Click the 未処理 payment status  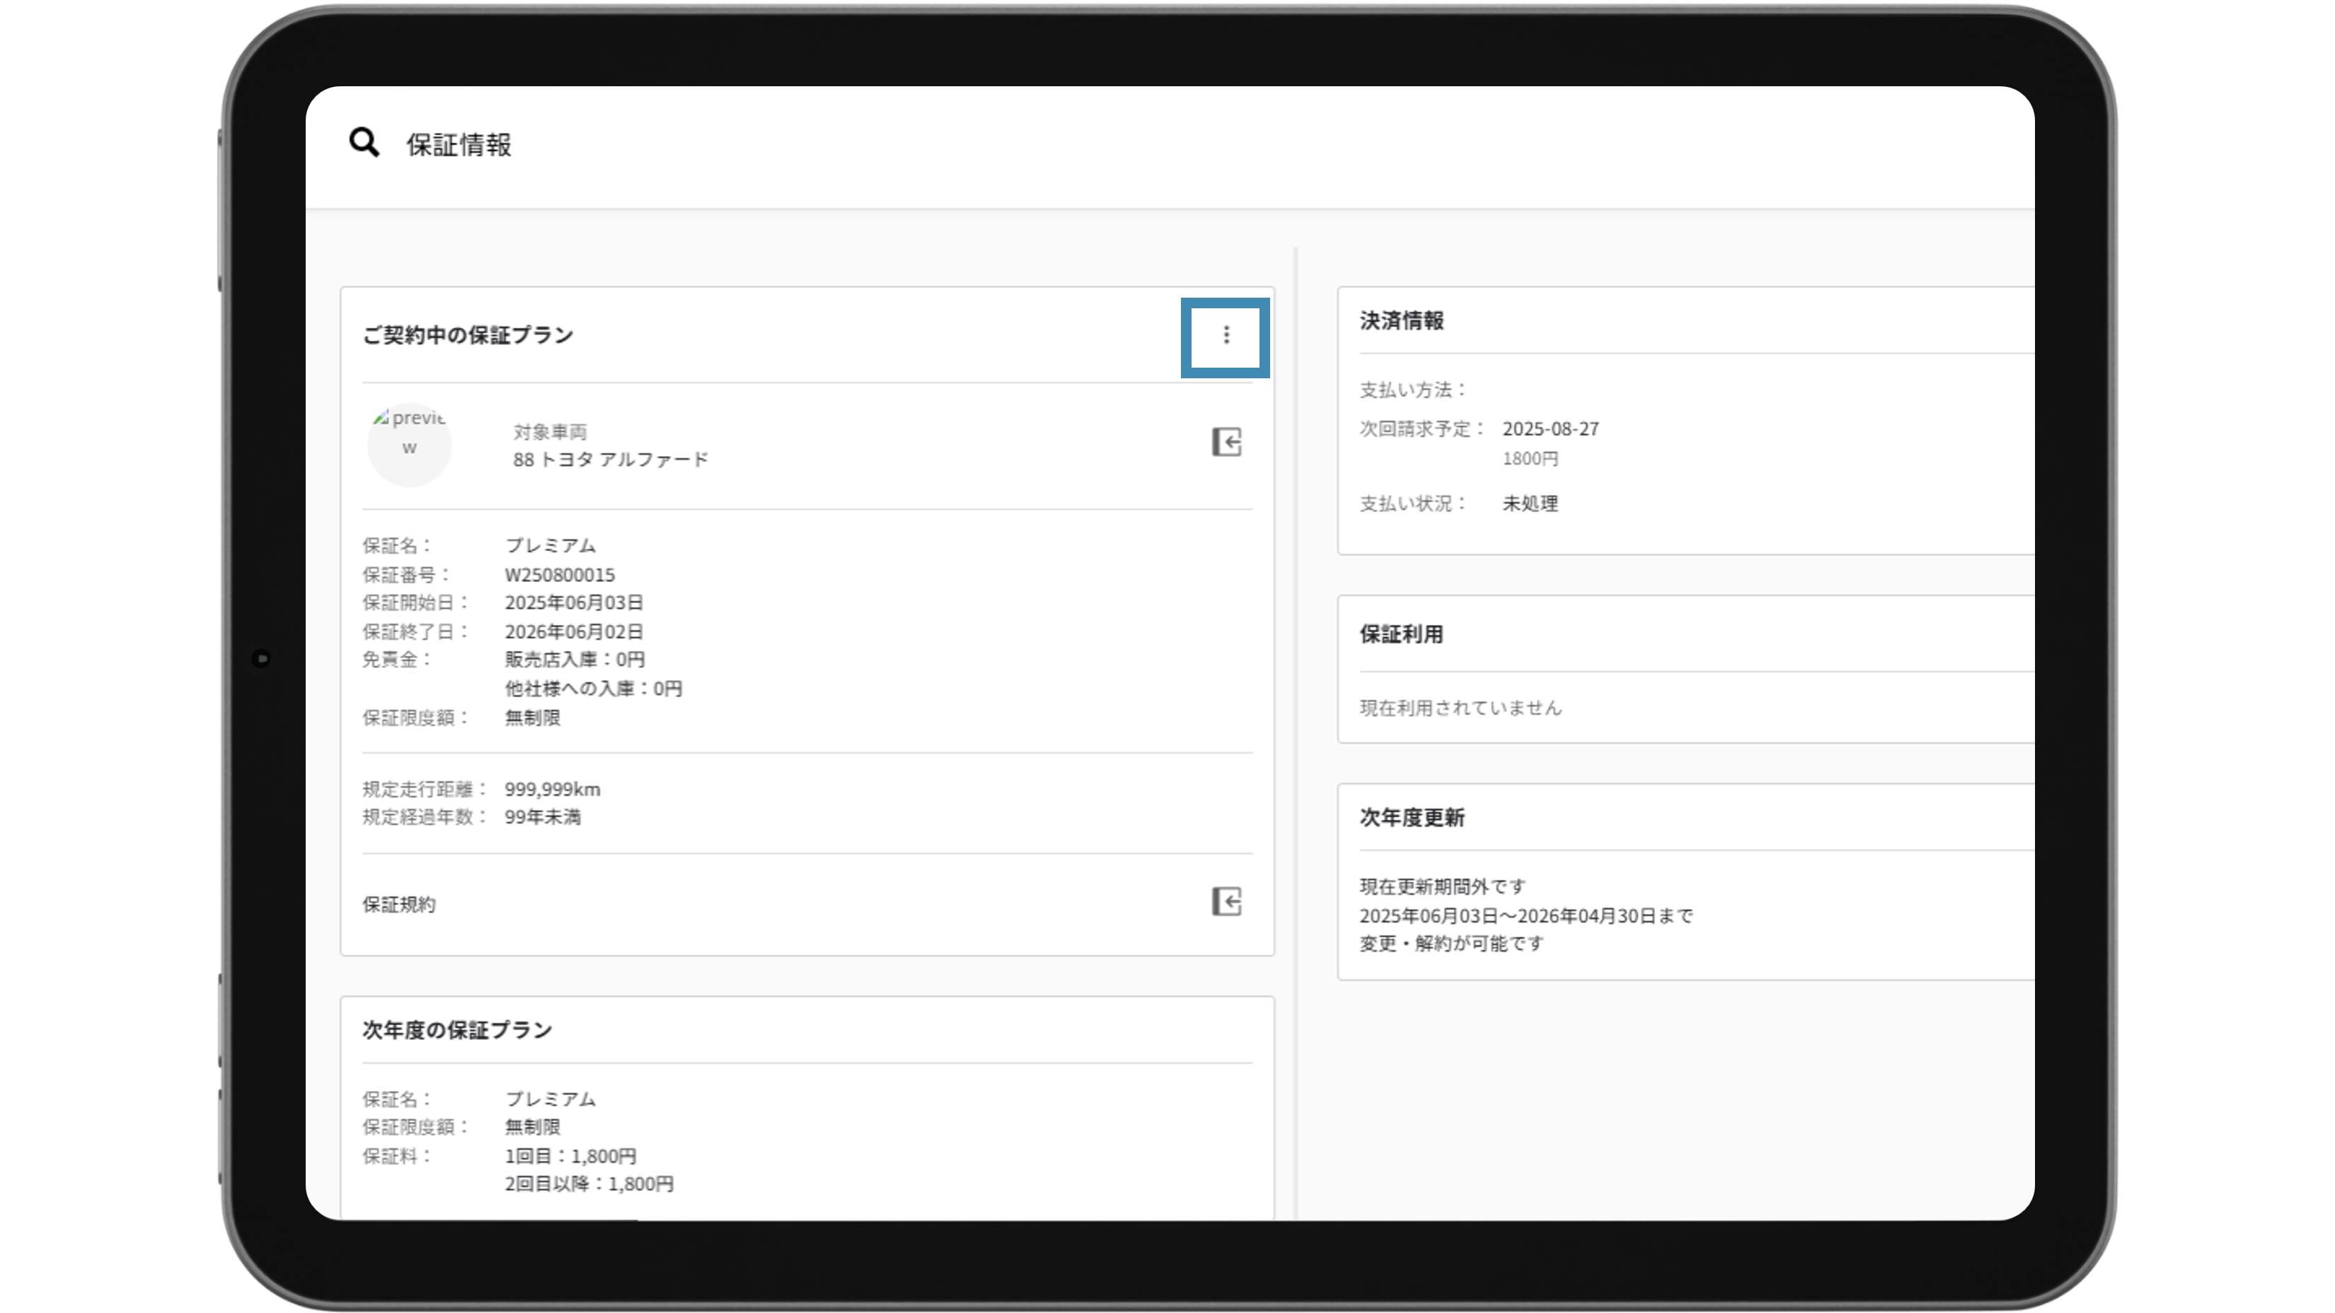click(x=1530, y=504)
